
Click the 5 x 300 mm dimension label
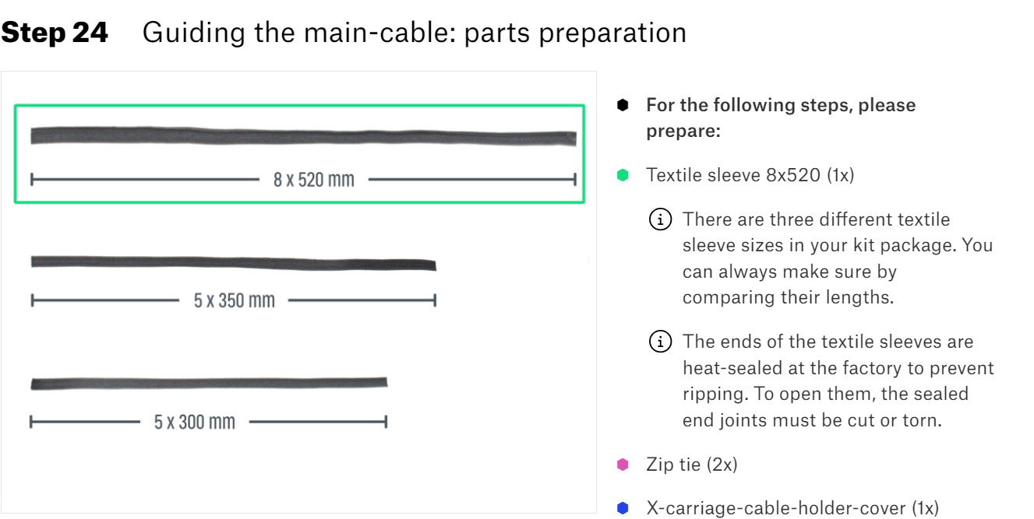(194, 422)
